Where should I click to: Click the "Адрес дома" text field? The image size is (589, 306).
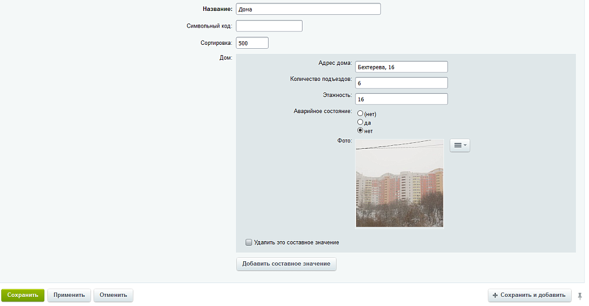coord(401,67)
